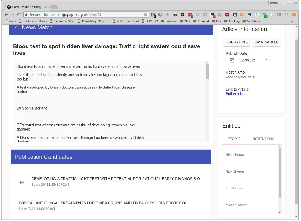Click the incognito-mask extension icon
This screenshot has height=221, width=301.
(x=175, y=14)
